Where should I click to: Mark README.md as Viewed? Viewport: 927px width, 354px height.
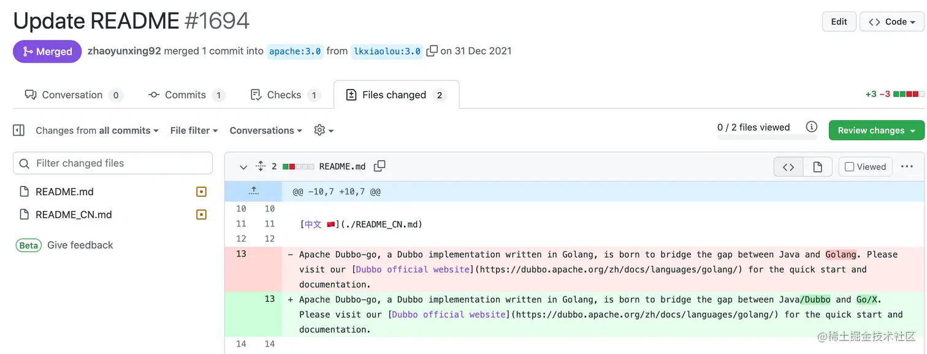865,167
